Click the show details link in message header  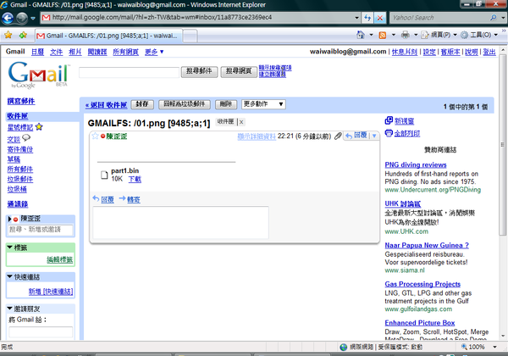(x=257, y=136)
